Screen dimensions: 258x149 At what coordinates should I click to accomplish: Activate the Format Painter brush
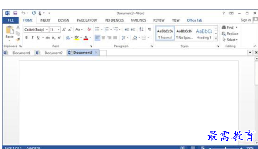(x=18, y=39)
